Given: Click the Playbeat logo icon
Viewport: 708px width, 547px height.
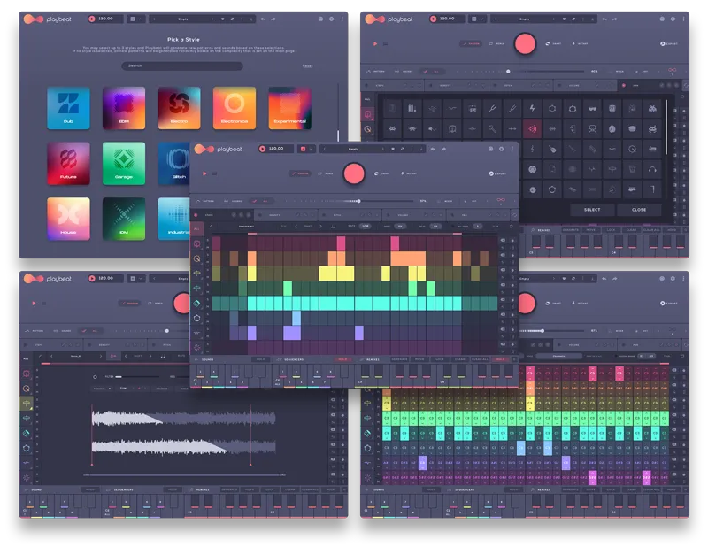Looking at the screenshot, I should pos(206,150).
